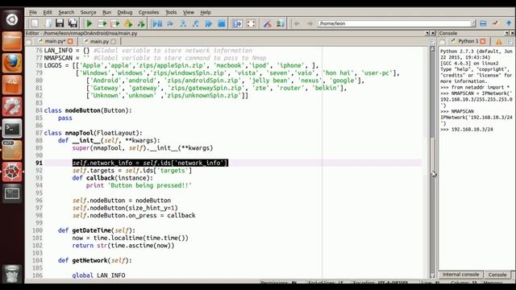Open the Ubuntu Dash home launcher icon
Screen dimensions: 516x290
click(x=12, y=19)
